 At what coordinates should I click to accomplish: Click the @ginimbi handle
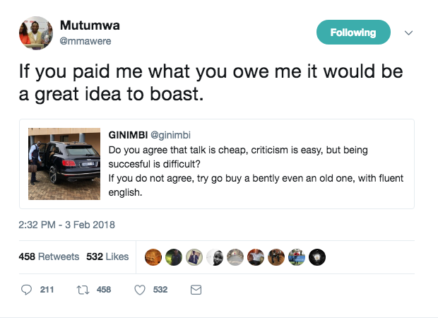[170, 135]
